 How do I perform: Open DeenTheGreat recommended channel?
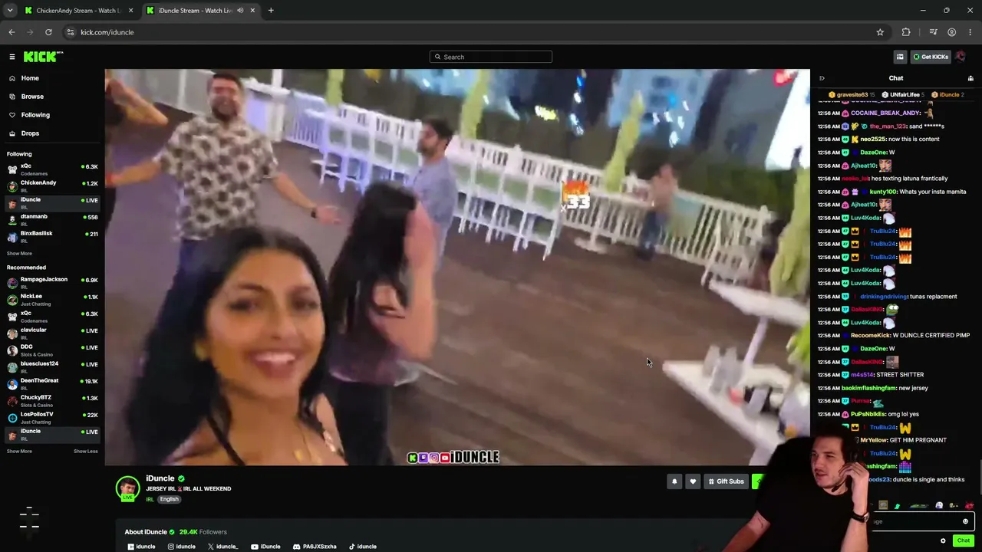pyautogui.click(x=51, y=383)
